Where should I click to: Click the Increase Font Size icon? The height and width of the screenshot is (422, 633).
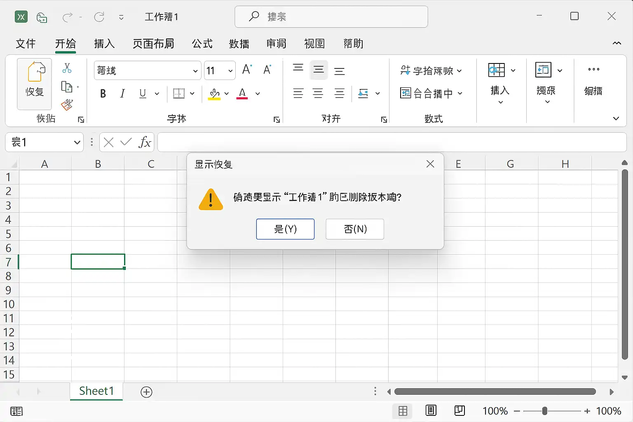click(247, 70)
